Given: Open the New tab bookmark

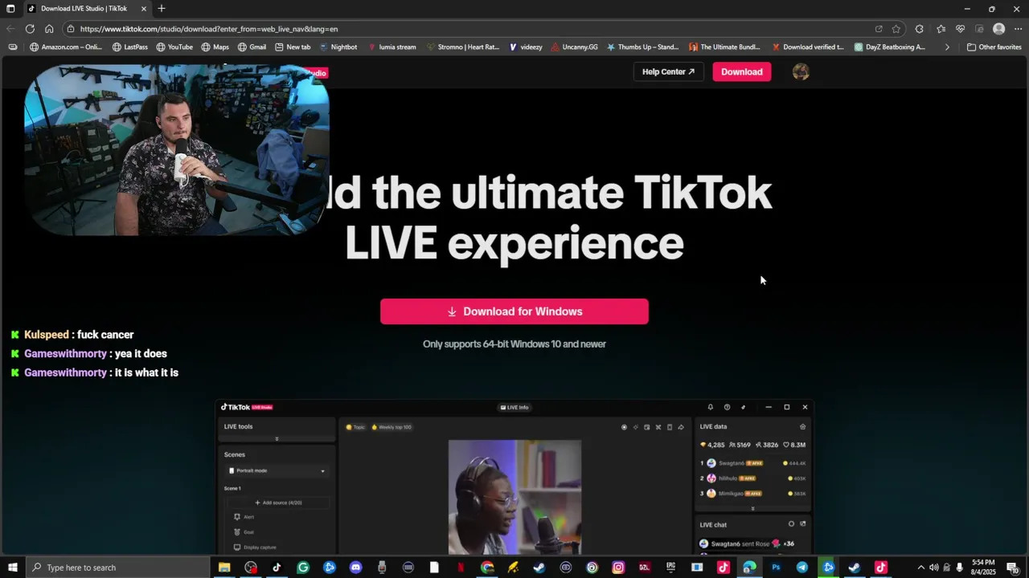Looking at the screenshot, I should point(292,47).
